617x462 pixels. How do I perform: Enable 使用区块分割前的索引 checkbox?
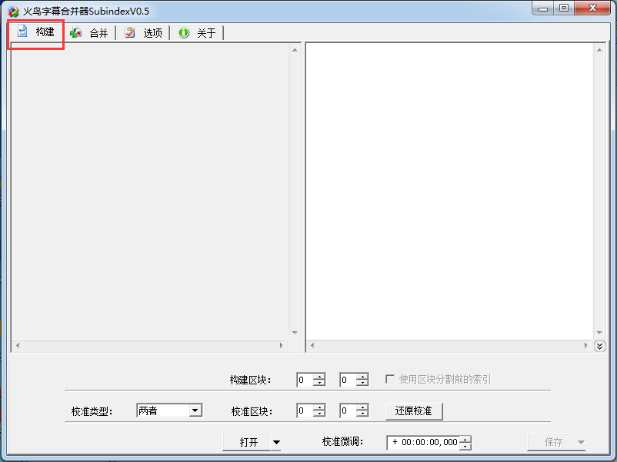click(x=390, y=379)
